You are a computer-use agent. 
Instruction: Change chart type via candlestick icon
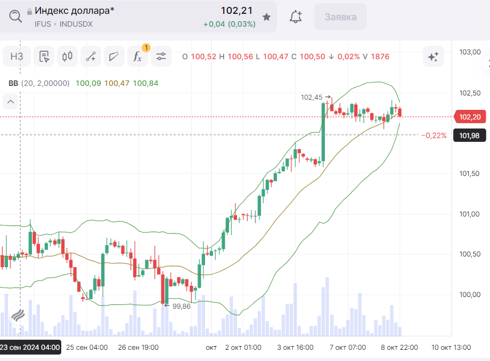pos(67,56)
